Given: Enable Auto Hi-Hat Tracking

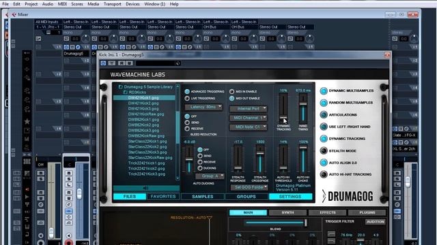Looking at the screenshot, I should pos(324,174).
